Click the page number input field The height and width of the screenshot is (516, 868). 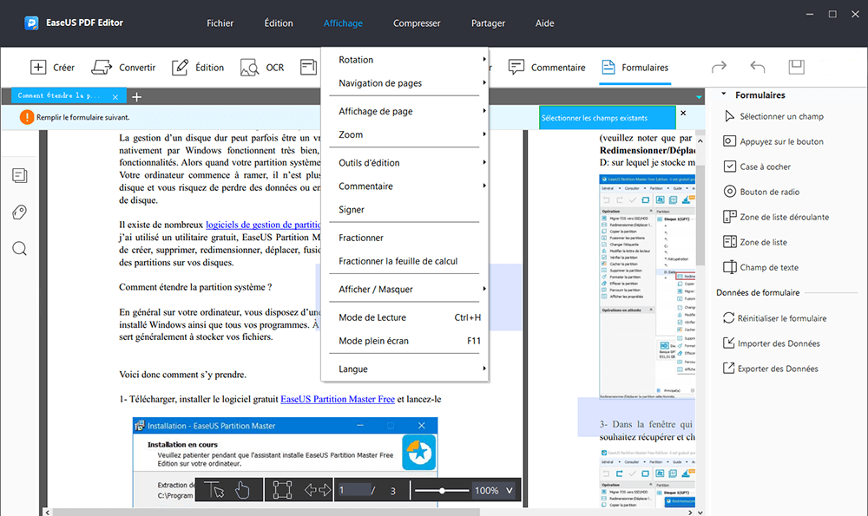pyautogui.click(x=354, y=490)
